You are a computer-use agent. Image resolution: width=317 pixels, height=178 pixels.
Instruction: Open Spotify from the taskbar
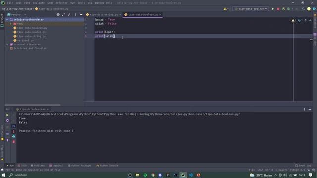[x=145, y=175]
